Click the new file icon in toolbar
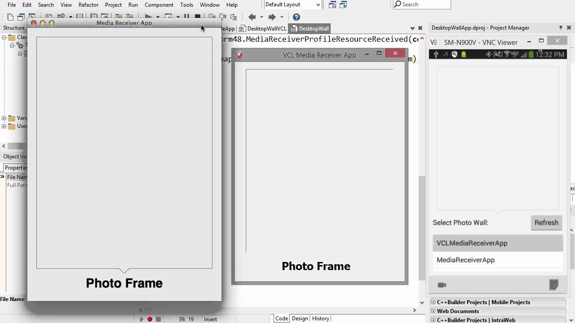This screenshot has height=323, width=575. click(10, 17)
